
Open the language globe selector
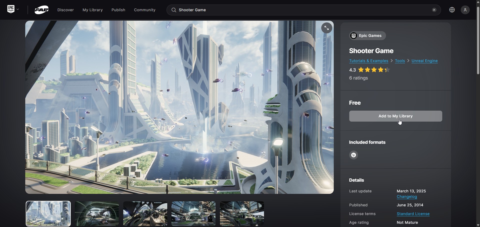(452, 10)
